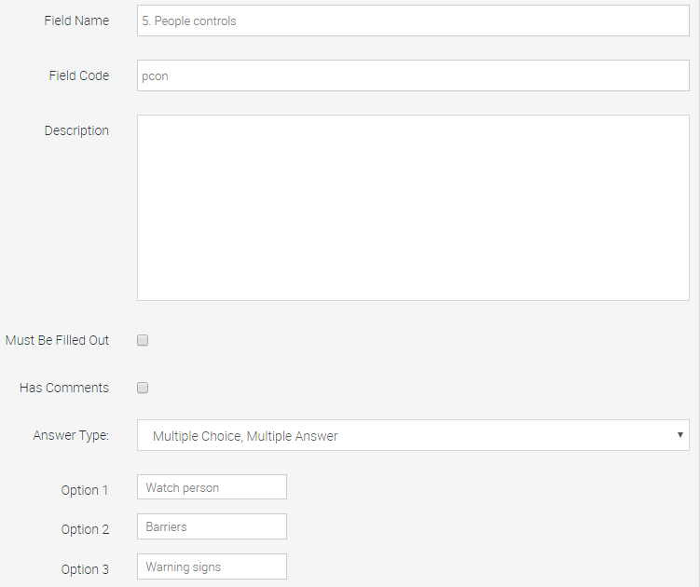Focus the Field Code input containing pcon

coord(413,75)
